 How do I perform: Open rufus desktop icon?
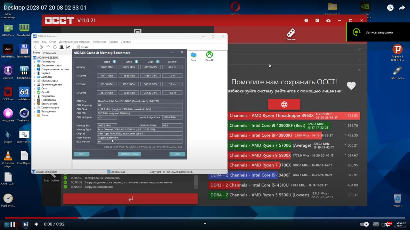398,73
